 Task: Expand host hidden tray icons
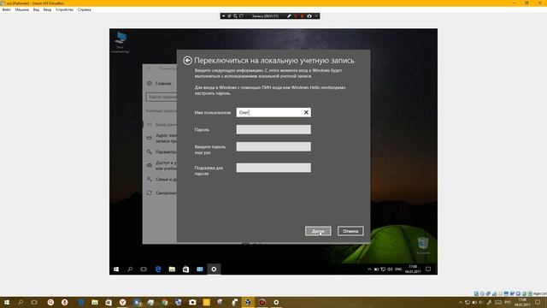[461, 302]
